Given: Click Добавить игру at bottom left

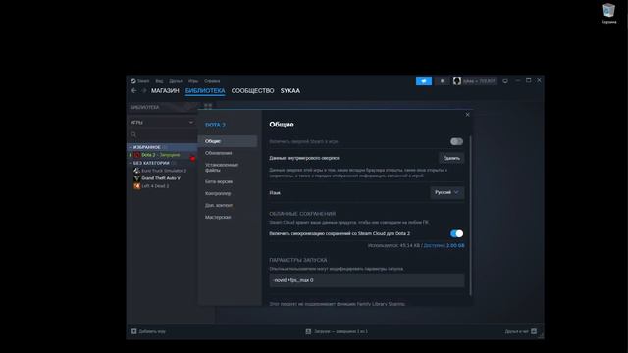Looking at the screenshot, I should (152, 331).
